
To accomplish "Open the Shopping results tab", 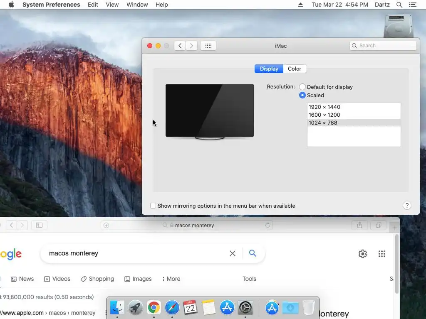I will tap(97, 279).
